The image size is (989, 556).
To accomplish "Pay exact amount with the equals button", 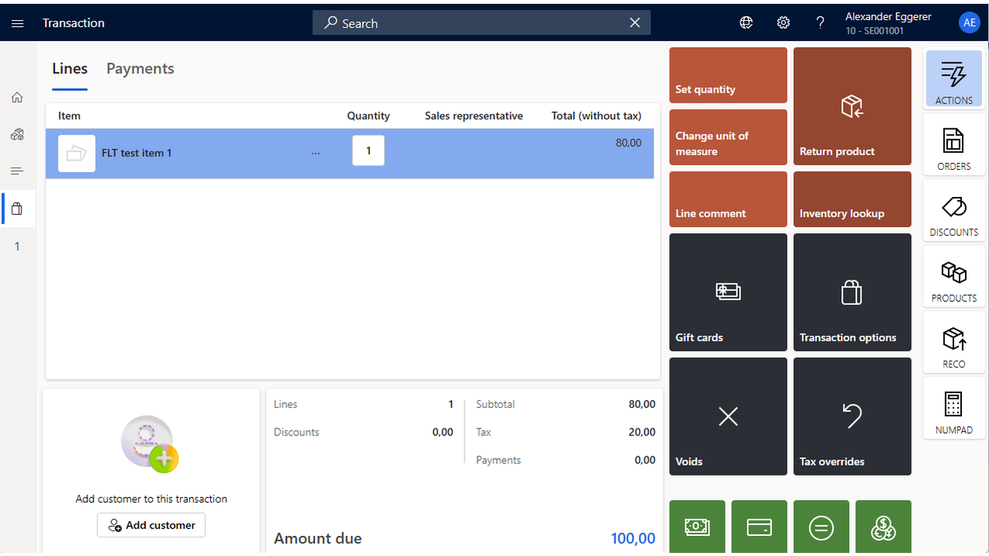I will pos(821,527).
